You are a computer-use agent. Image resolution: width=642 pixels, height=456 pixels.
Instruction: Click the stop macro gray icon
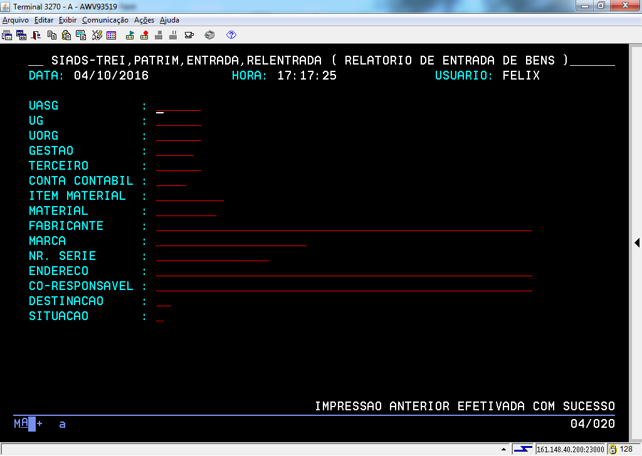[159, 35]
